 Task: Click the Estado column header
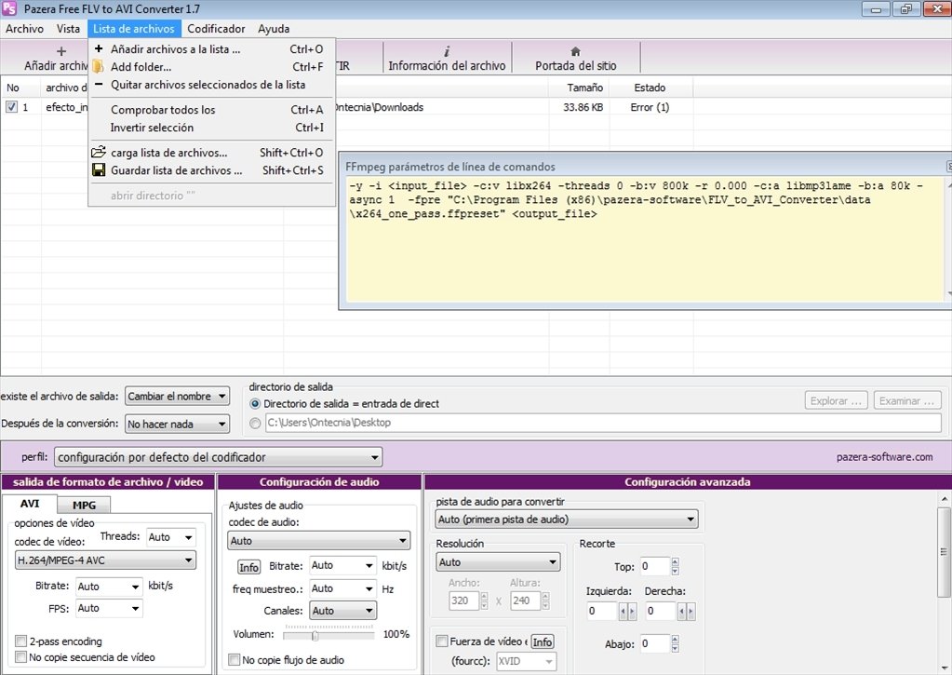point(650,88)
